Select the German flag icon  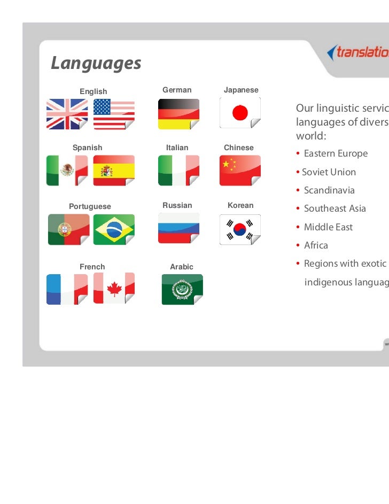[178, 114]
